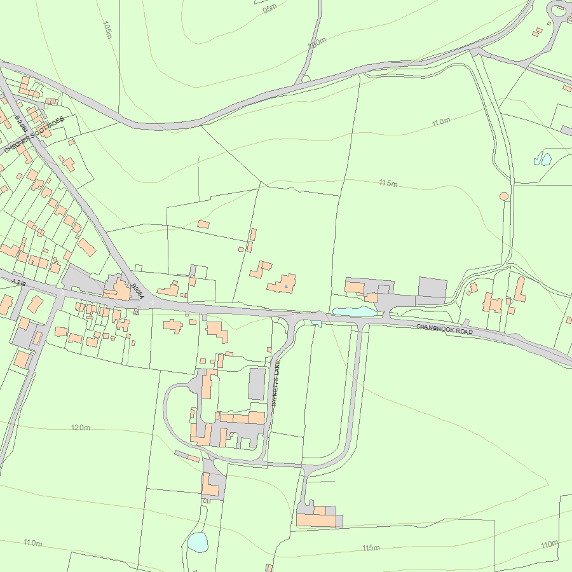This screenshot has height=572, width=572.
Task: Select the 110m contour label north of Cranbrook Road
Action: 442,122
